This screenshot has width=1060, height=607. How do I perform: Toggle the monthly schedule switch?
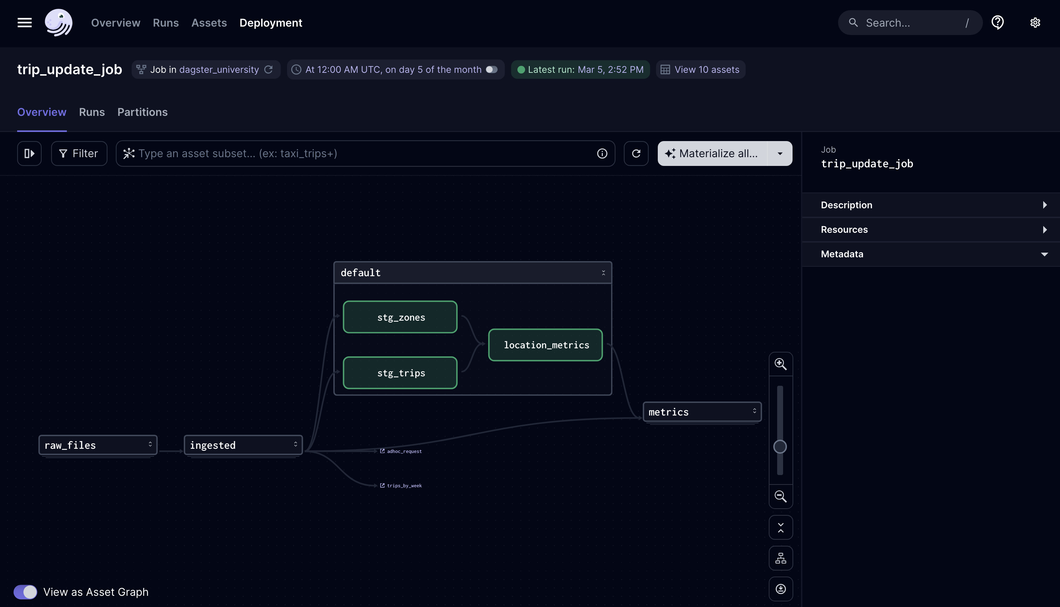click(492, 69)
